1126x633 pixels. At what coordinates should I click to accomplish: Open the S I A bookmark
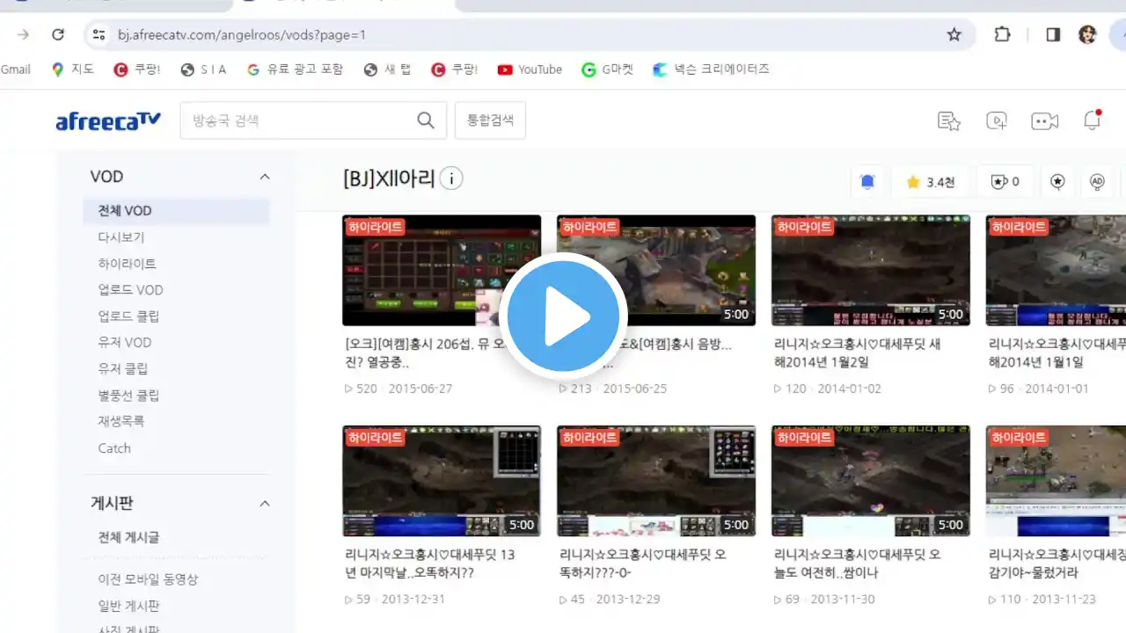pos(203,69)
